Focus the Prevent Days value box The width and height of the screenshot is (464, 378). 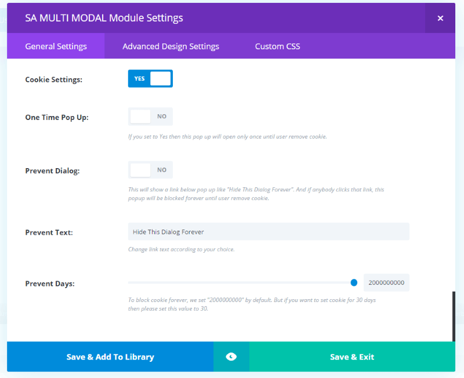pos(386,283)
